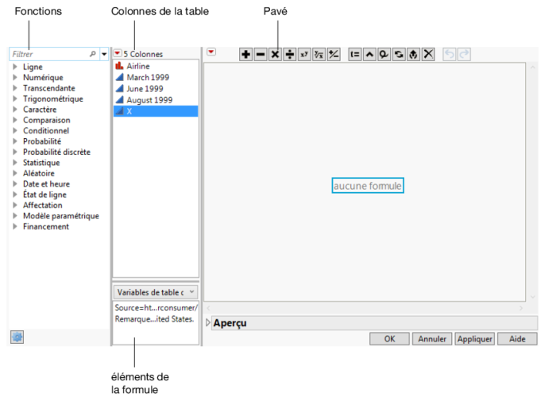
Task: Open the red triangle menu beside 5 Colonnes
Action: [118, 53]
